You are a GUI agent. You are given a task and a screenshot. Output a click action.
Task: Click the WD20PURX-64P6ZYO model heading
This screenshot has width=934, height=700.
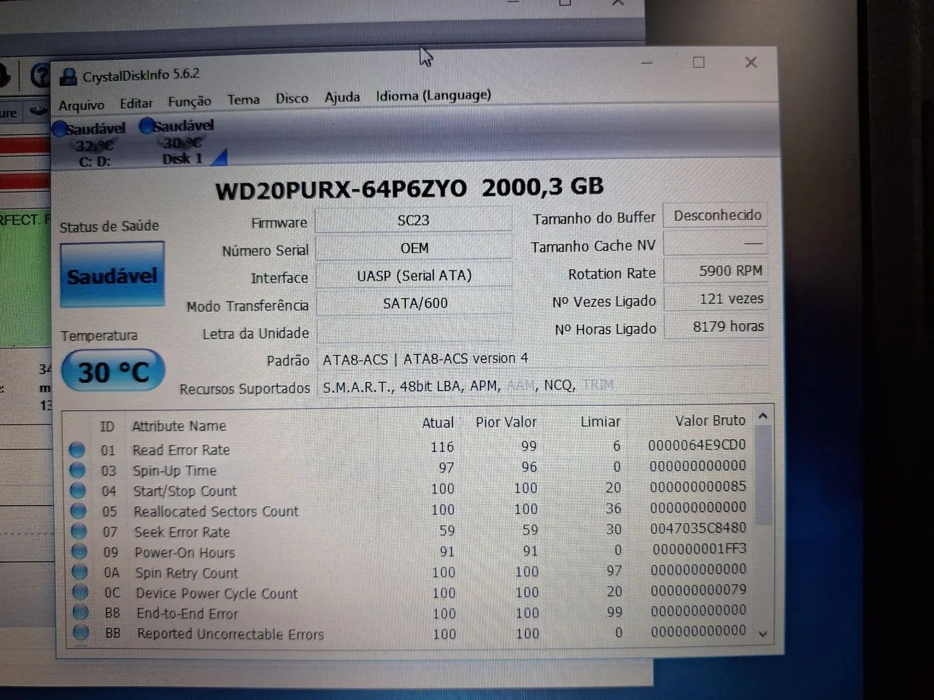tap(341, 190)
